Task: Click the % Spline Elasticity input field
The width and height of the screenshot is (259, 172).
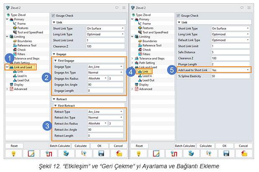Action: coord(230,76)
